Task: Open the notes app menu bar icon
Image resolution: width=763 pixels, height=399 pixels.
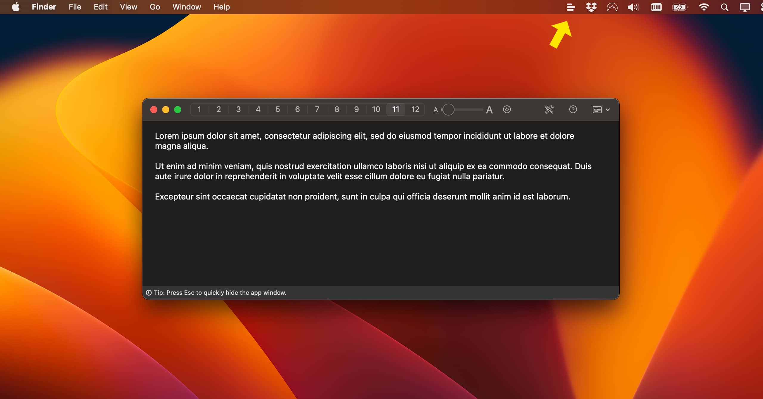Action: (571, 7)
